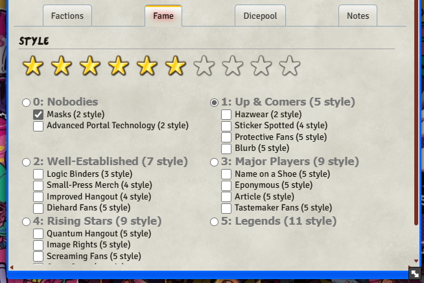Uncheck the Masks checkbox
424x283 pixels.
click(38, 115)
